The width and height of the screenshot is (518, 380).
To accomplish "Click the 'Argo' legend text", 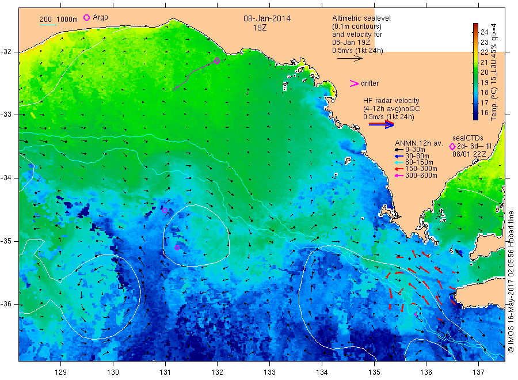I will (100, 17).
